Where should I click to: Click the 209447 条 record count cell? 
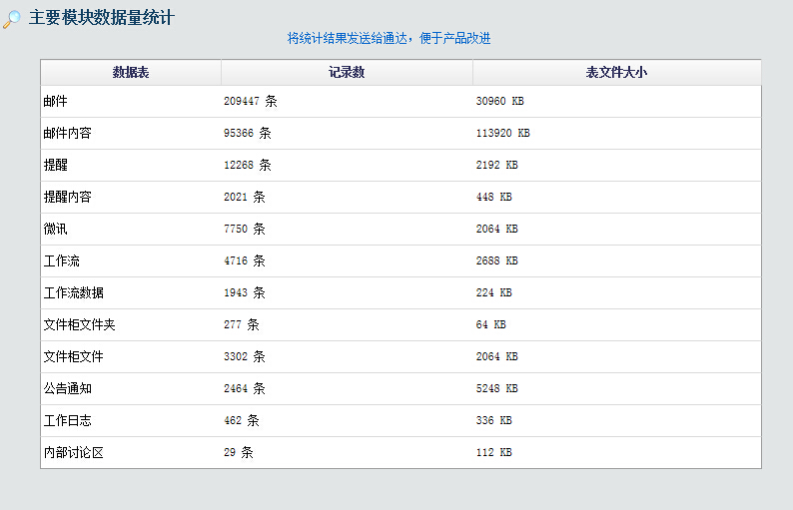point(251,102)
